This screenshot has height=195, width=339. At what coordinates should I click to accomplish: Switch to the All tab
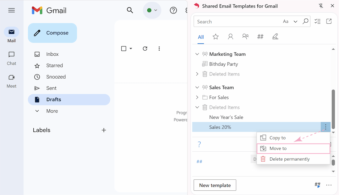click(201, 37)
